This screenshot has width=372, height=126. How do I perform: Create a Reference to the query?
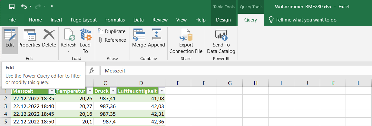(112, 40)
